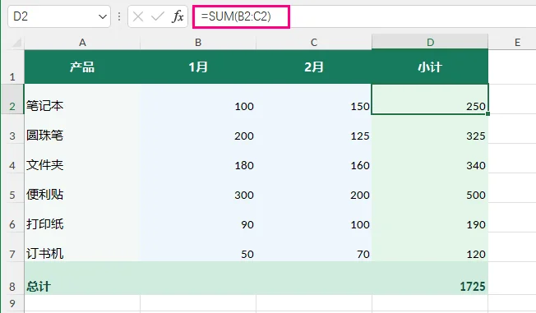
Task: Select the 订书机 cell
Action: point(82,247)
